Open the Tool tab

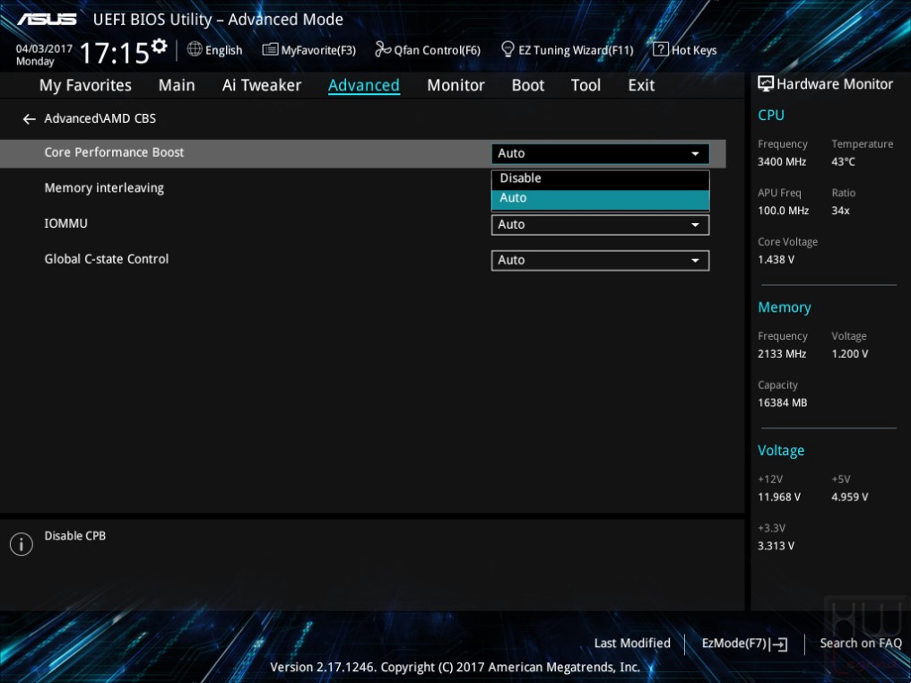coord(586,85)
